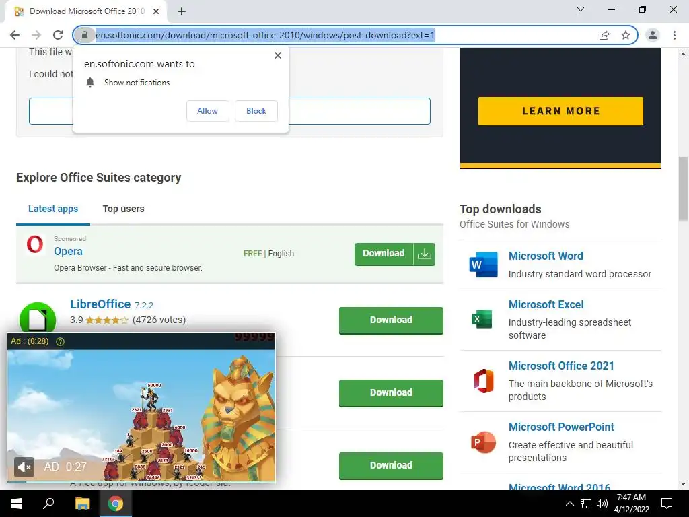Image resolution: width=689 pixels, height=517 pixels.
Task: Download LibreOffice 7.2.2
Action: pos(391,320)
